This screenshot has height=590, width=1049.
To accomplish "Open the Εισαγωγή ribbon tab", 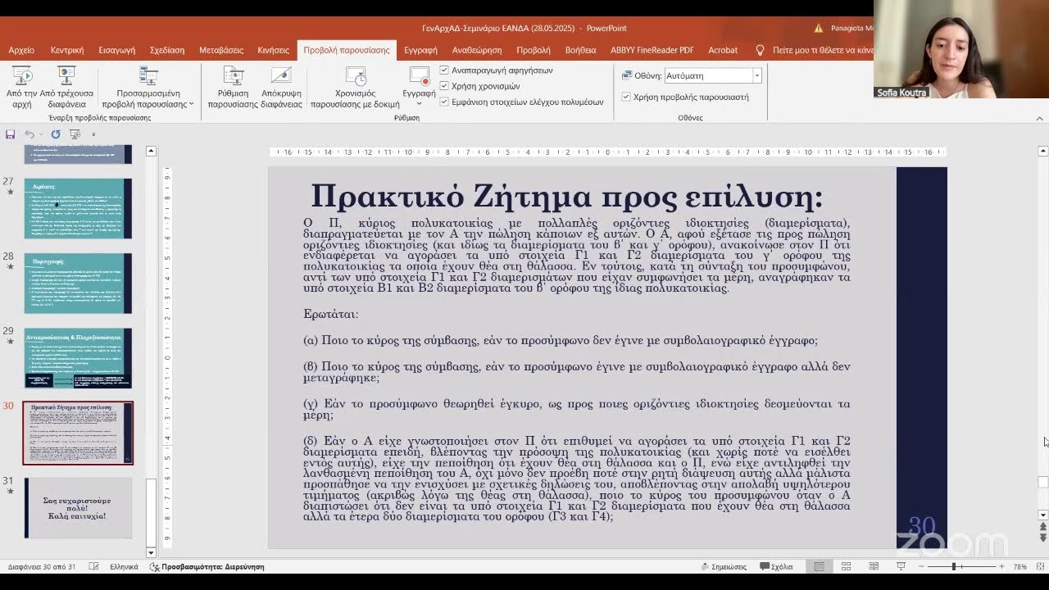I will tap(116, 50).
